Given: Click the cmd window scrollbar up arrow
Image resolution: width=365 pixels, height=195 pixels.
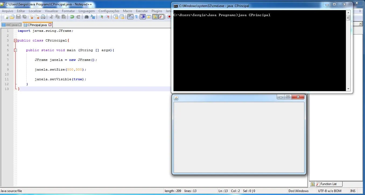Looking at the screenshot, I should 348,12.
